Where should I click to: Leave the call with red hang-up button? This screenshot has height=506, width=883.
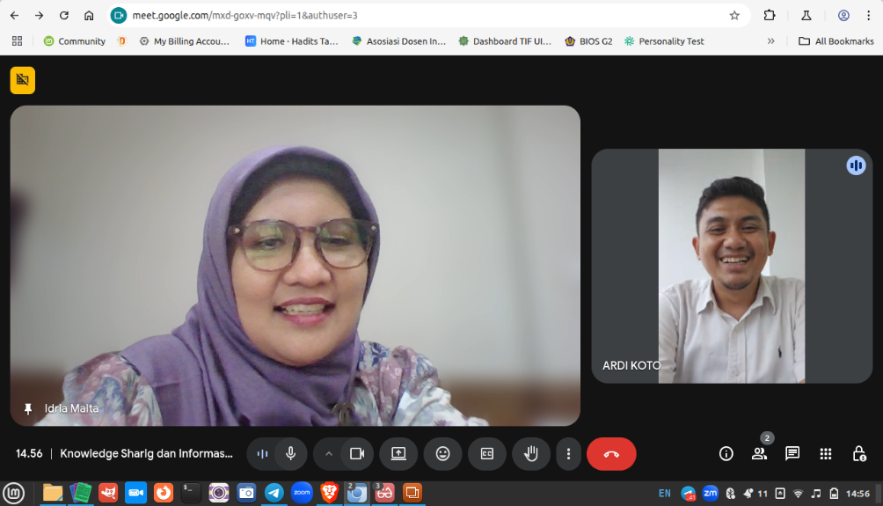coord(611,454)
